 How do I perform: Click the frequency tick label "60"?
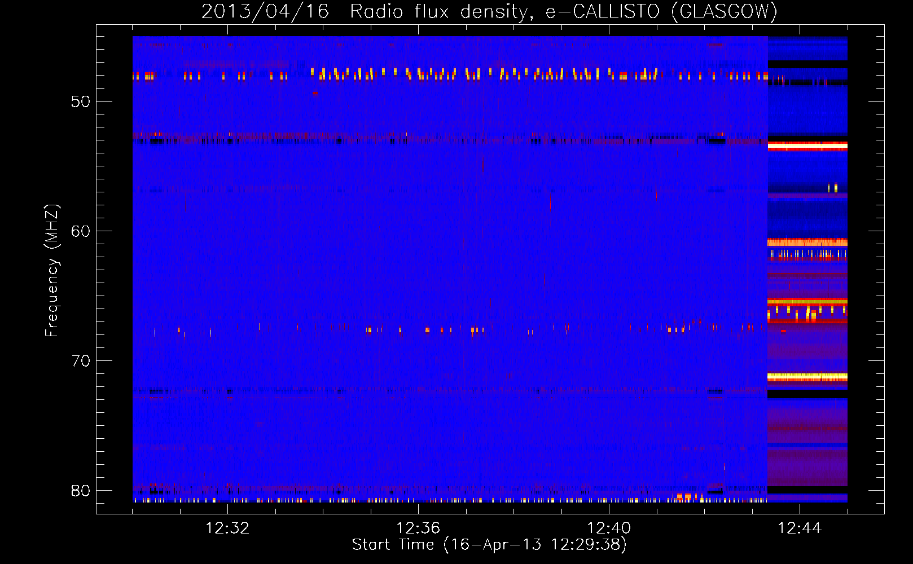pyautogui.click(x=81, y=231)
